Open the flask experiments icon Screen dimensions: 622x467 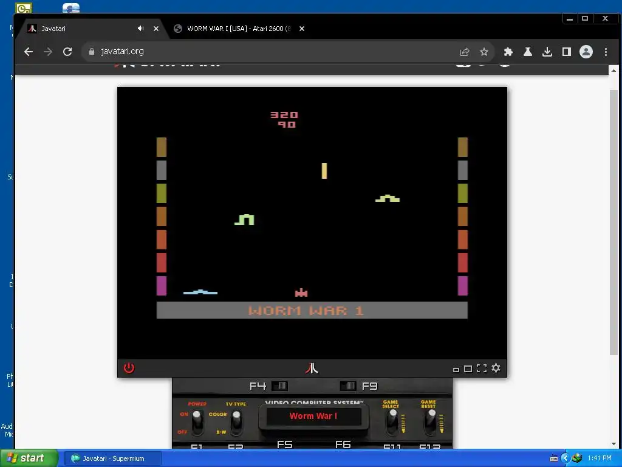[x=528, y=52]
